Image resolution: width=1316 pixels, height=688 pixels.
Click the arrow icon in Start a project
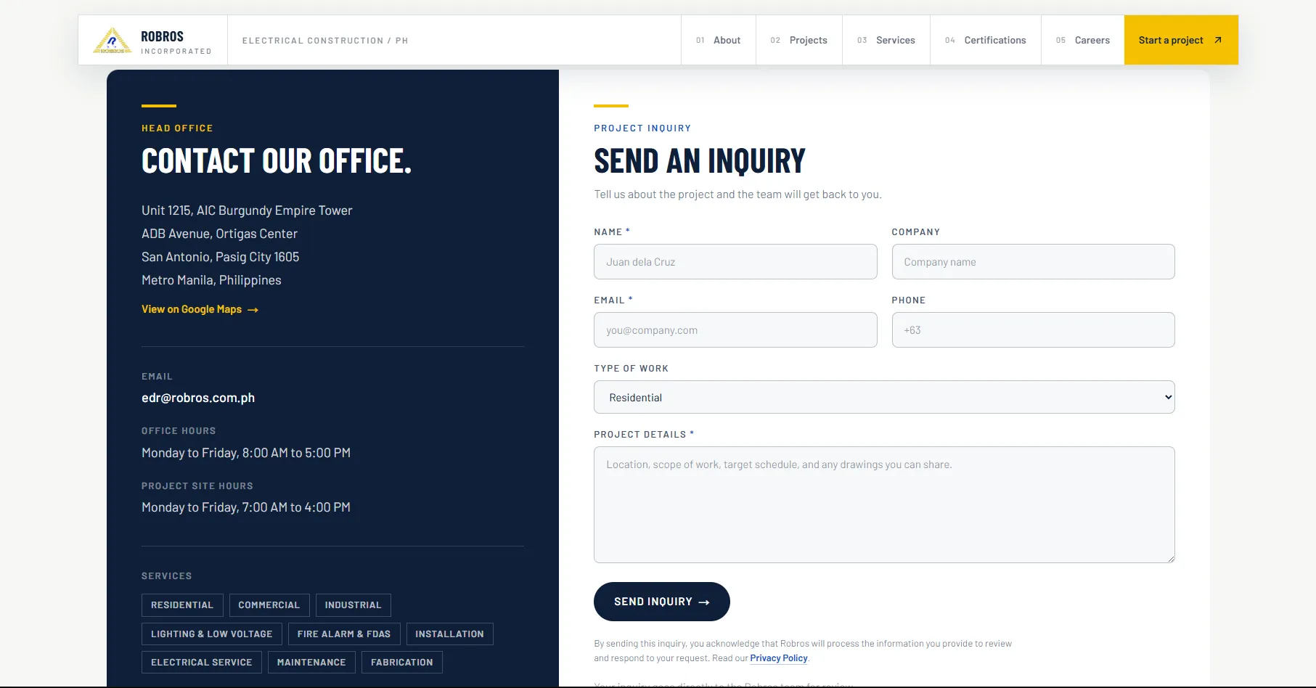click(x=1218, y=40)
